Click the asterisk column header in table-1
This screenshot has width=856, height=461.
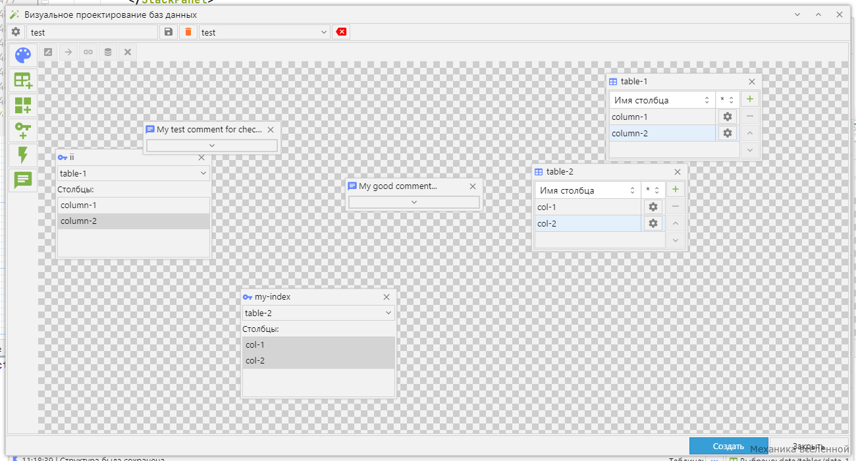pyautogui.click(x=727, y=100)
